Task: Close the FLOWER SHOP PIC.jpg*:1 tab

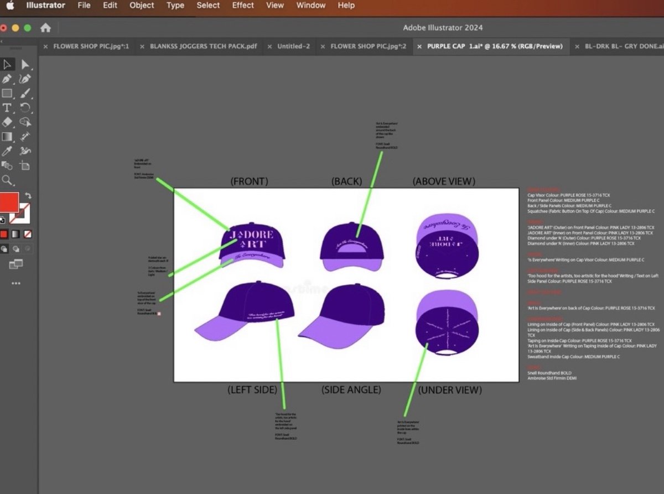Action: tap(45, 46)
